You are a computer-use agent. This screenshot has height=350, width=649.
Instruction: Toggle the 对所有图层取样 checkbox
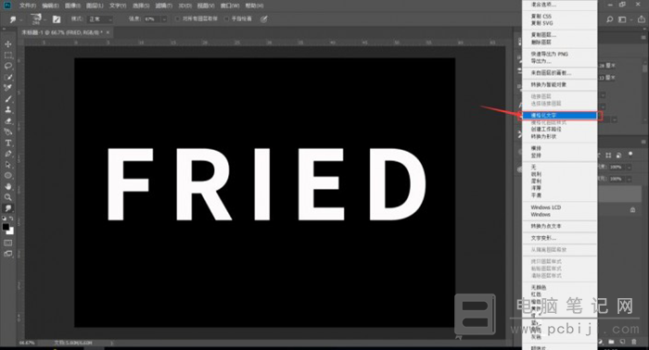(178, 19)
